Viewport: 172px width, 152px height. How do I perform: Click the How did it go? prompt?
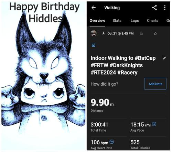[104, 84]
